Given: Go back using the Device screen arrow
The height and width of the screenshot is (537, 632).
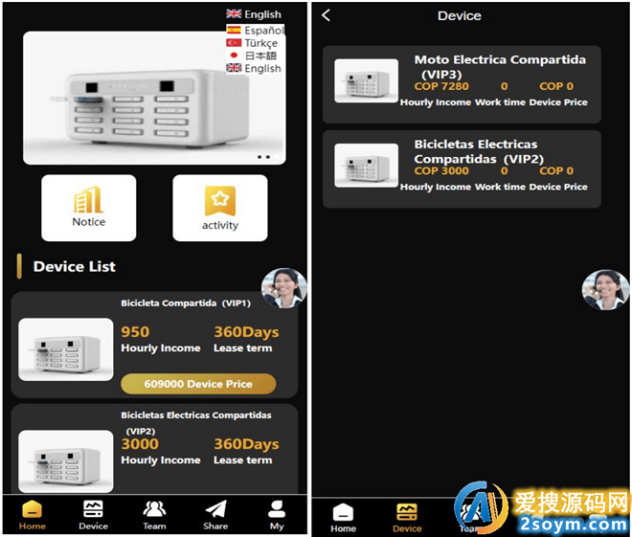Looking at the screenshot, I should click(x=327, y=15).
